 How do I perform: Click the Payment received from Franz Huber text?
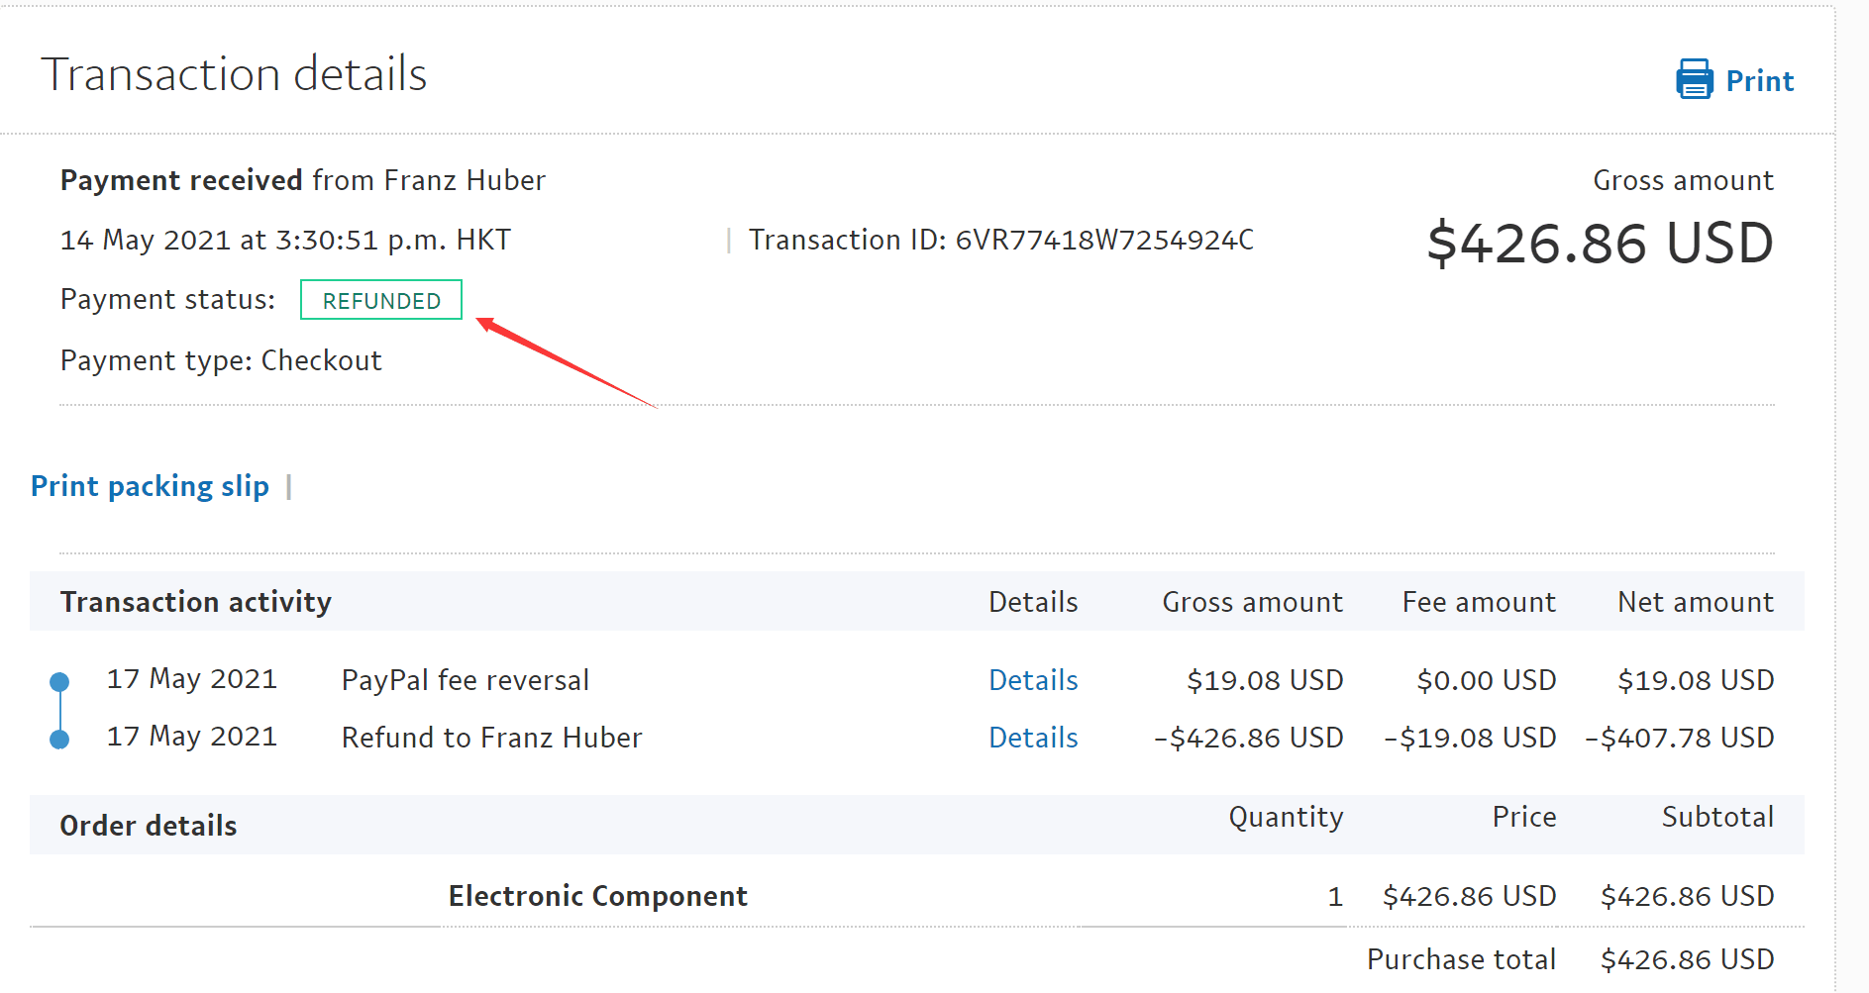coord(303,180)
